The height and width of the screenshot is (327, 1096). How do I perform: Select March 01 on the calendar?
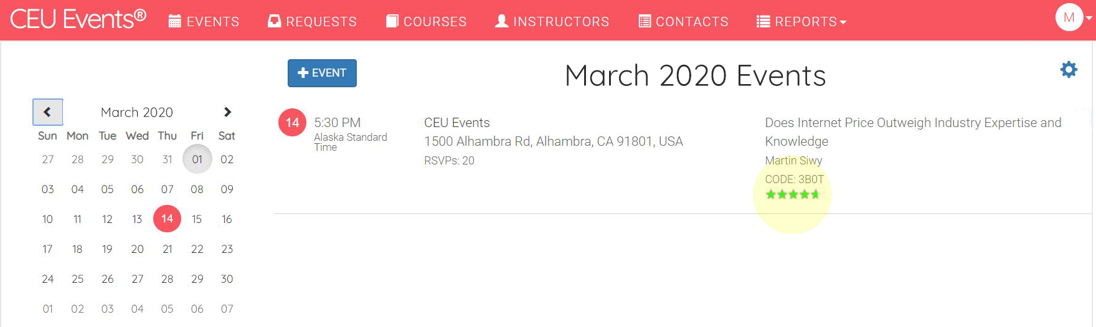(x=197, y=159)
